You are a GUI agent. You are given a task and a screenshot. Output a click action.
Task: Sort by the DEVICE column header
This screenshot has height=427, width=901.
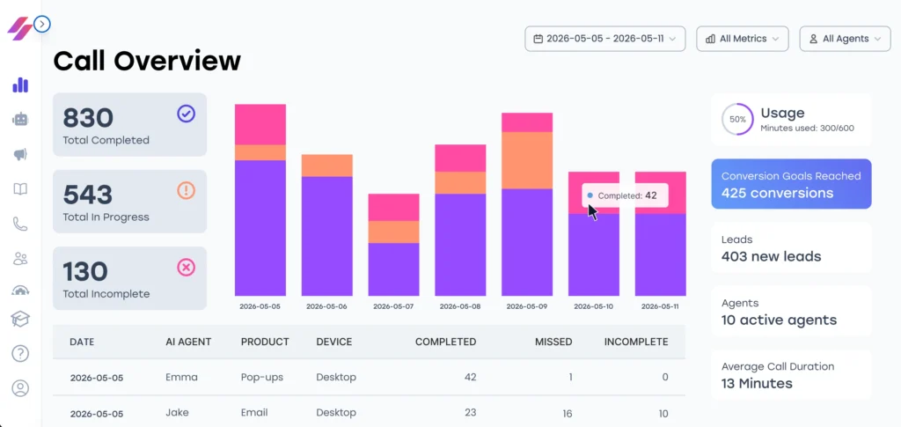click(333, 342)
